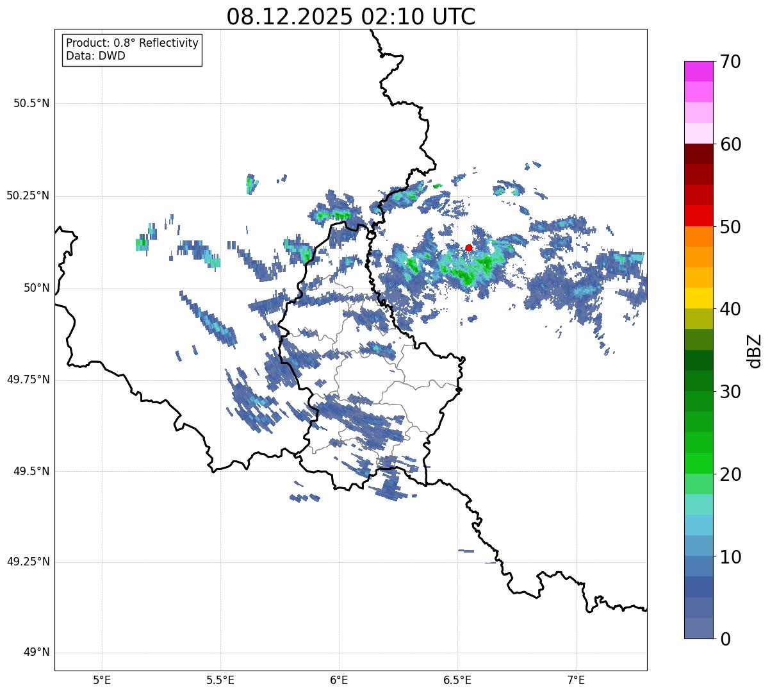Click the colorbar tick label 20
This screenshot has width=770, height=693.
[731, 474]
